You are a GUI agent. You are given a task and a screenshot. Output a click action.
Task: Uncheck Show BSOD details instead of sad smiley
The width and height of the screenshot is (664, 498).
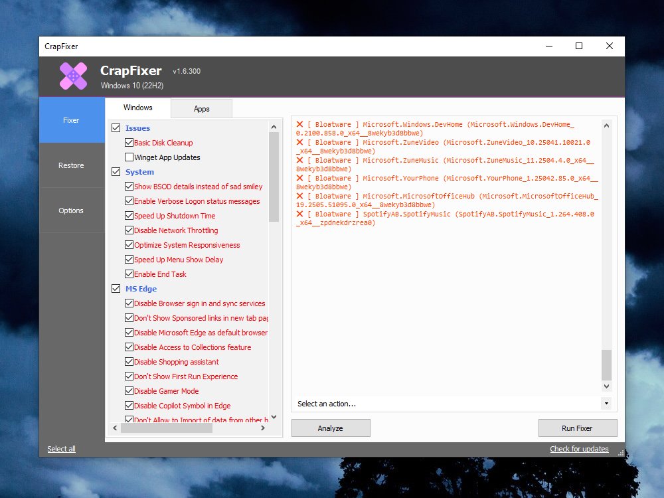[129, 187]
